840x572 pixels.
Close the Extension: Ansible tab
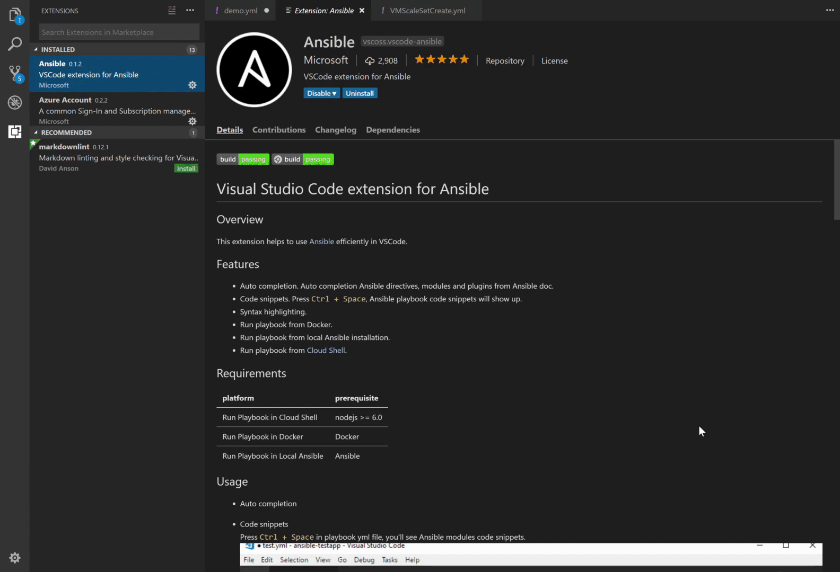[x=362, y=11]
